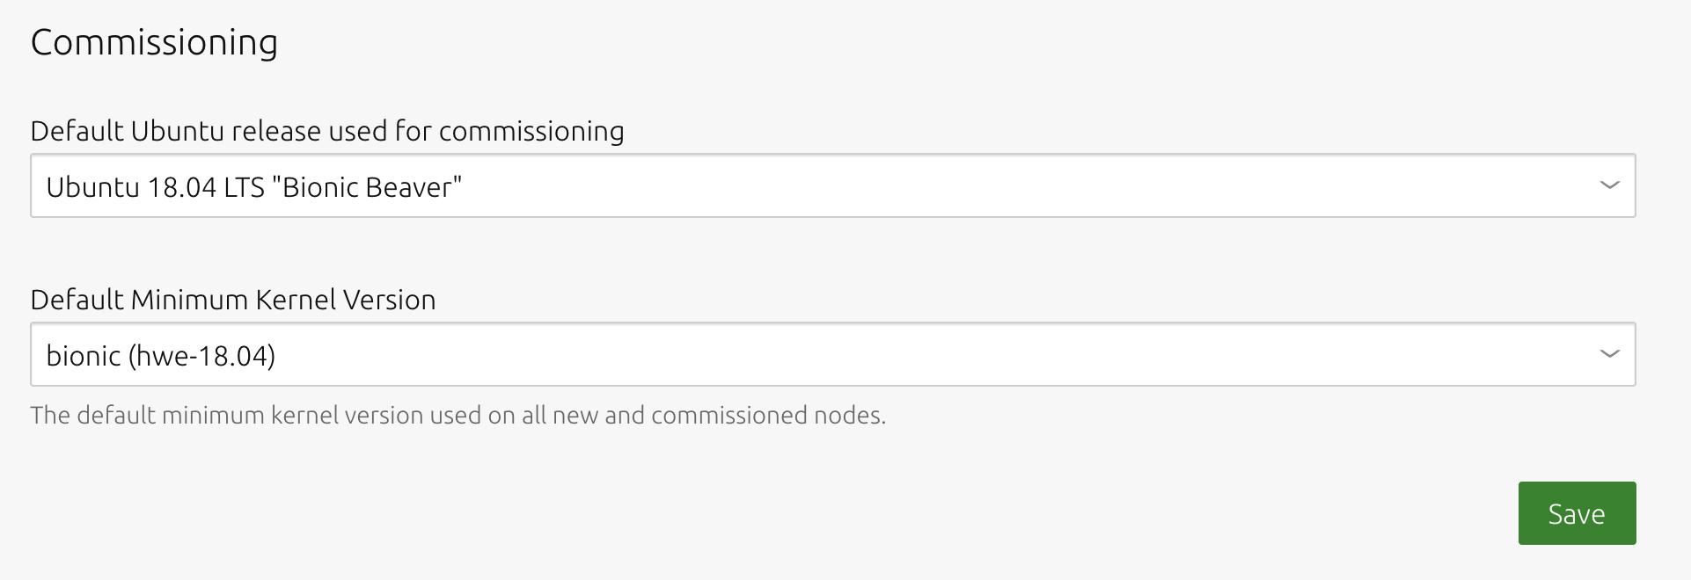This screenshot has height=580, width=1691.
Task: Focus the combo box showing "Bionic Beaver"
Action: (832, 185)
